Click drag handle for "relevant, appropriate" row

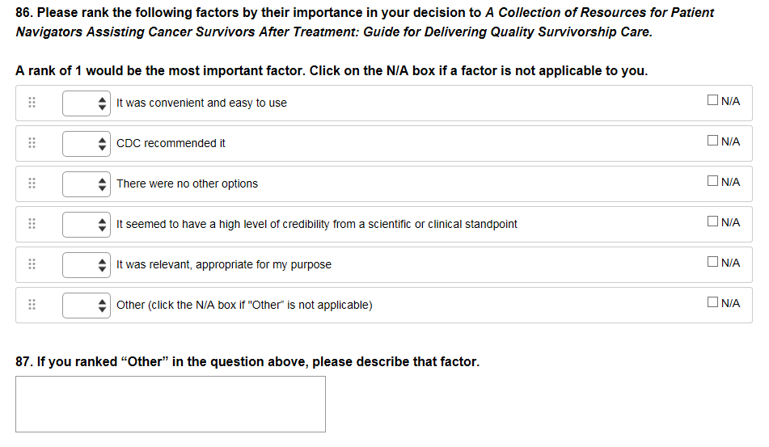click(x=32, y=264)
